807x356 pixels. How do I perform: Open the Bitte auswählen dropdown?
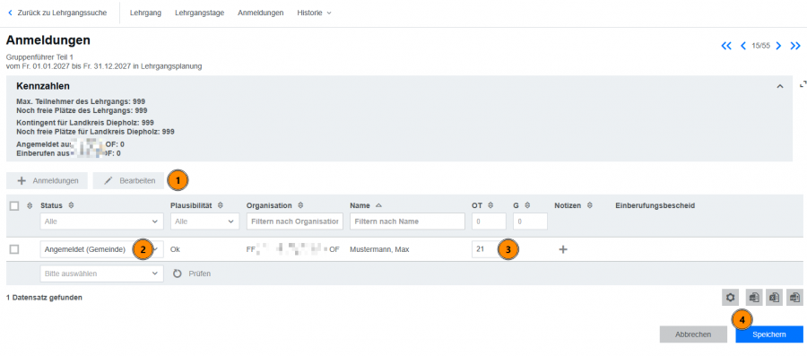pos(102,274)
